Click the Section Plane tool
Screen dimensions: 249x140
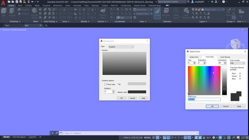point(103,14)
